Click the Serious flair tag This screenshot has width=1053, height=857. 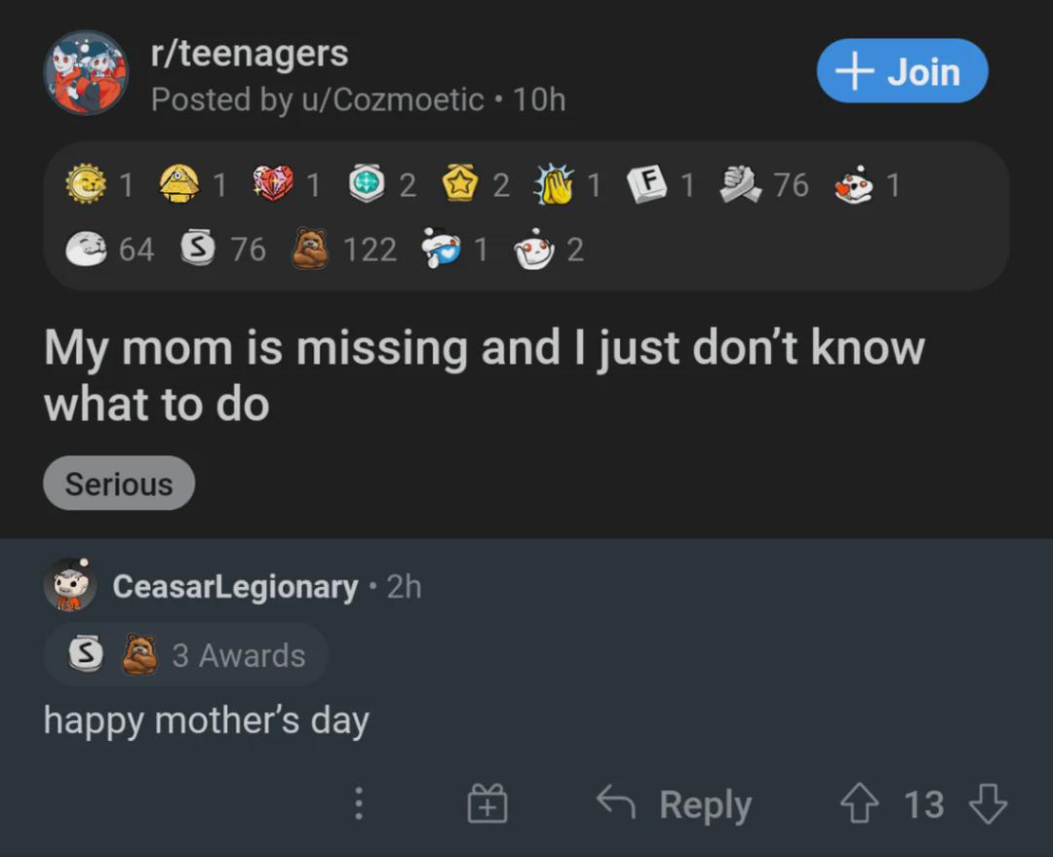pos(118,483)
